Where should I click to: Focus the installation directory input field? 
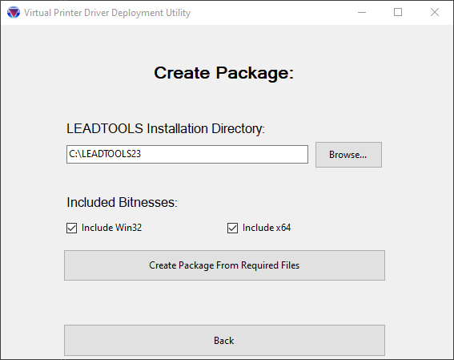coord(187,154)
